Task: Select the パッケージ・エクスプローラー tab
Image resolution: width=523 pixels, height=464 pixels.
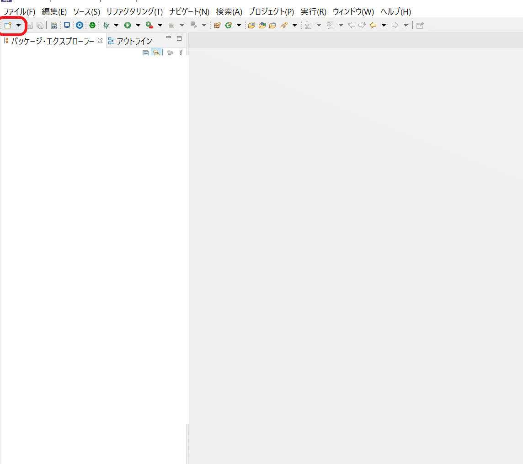Action: tap(53, 41)
